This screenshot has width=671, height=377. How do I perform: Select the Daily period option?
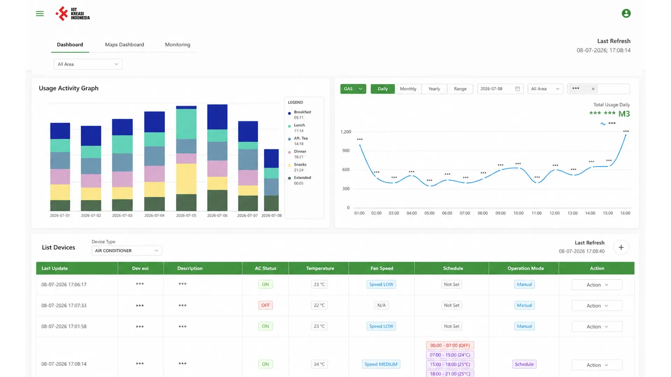383,89
